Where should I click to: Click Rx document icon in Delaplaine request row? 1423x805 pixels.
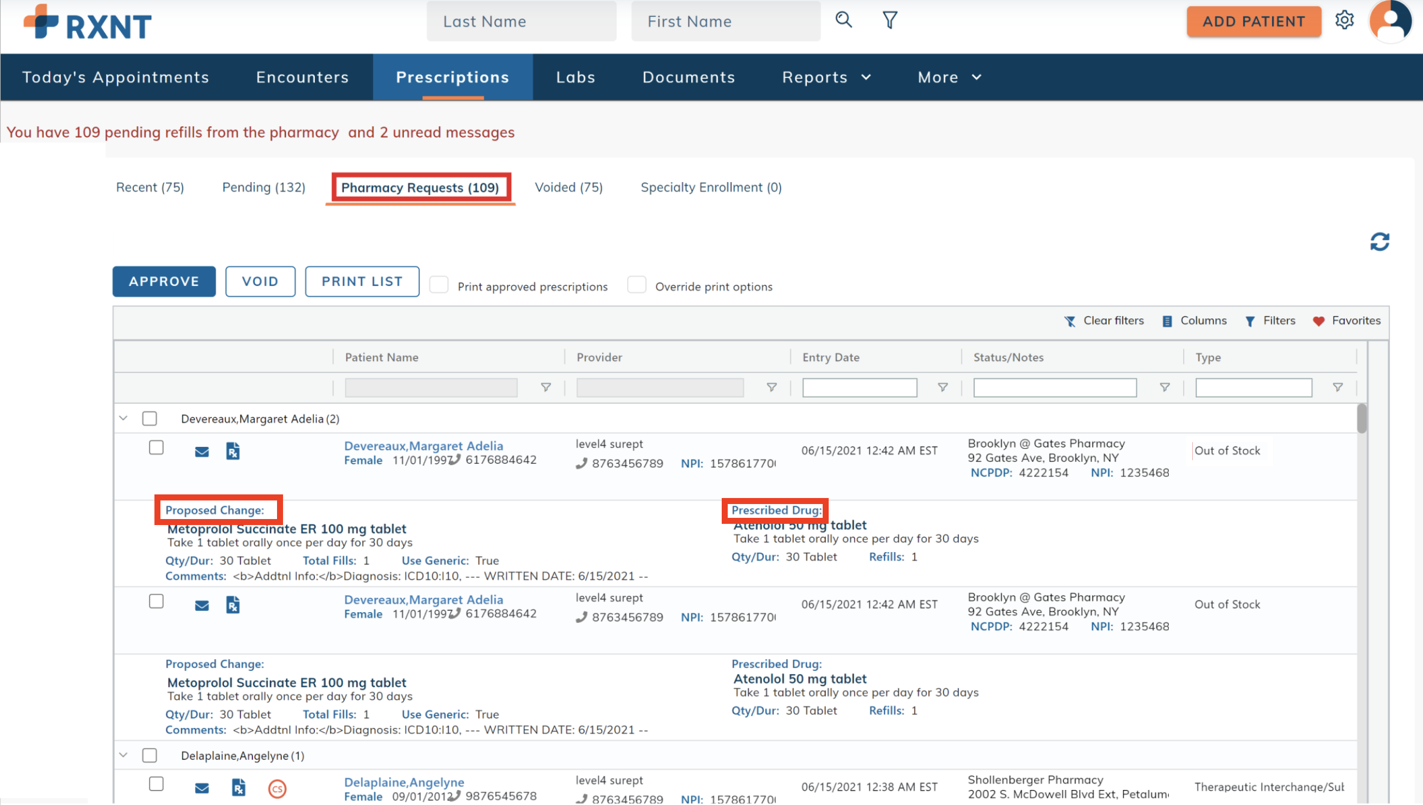click(239, 788)
